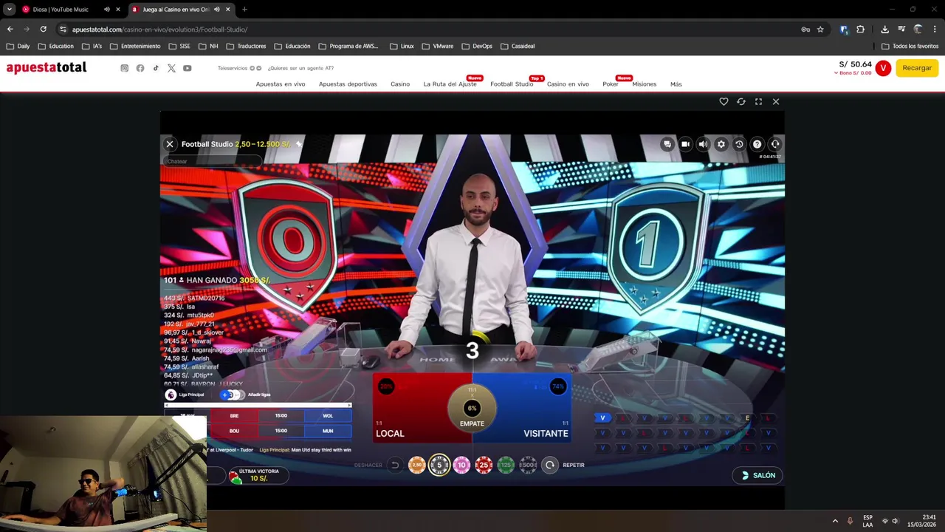The height and width of the screenshot is (532, 945).
Task: Open new browser tab plus button
Action: [x=244, y=10]
